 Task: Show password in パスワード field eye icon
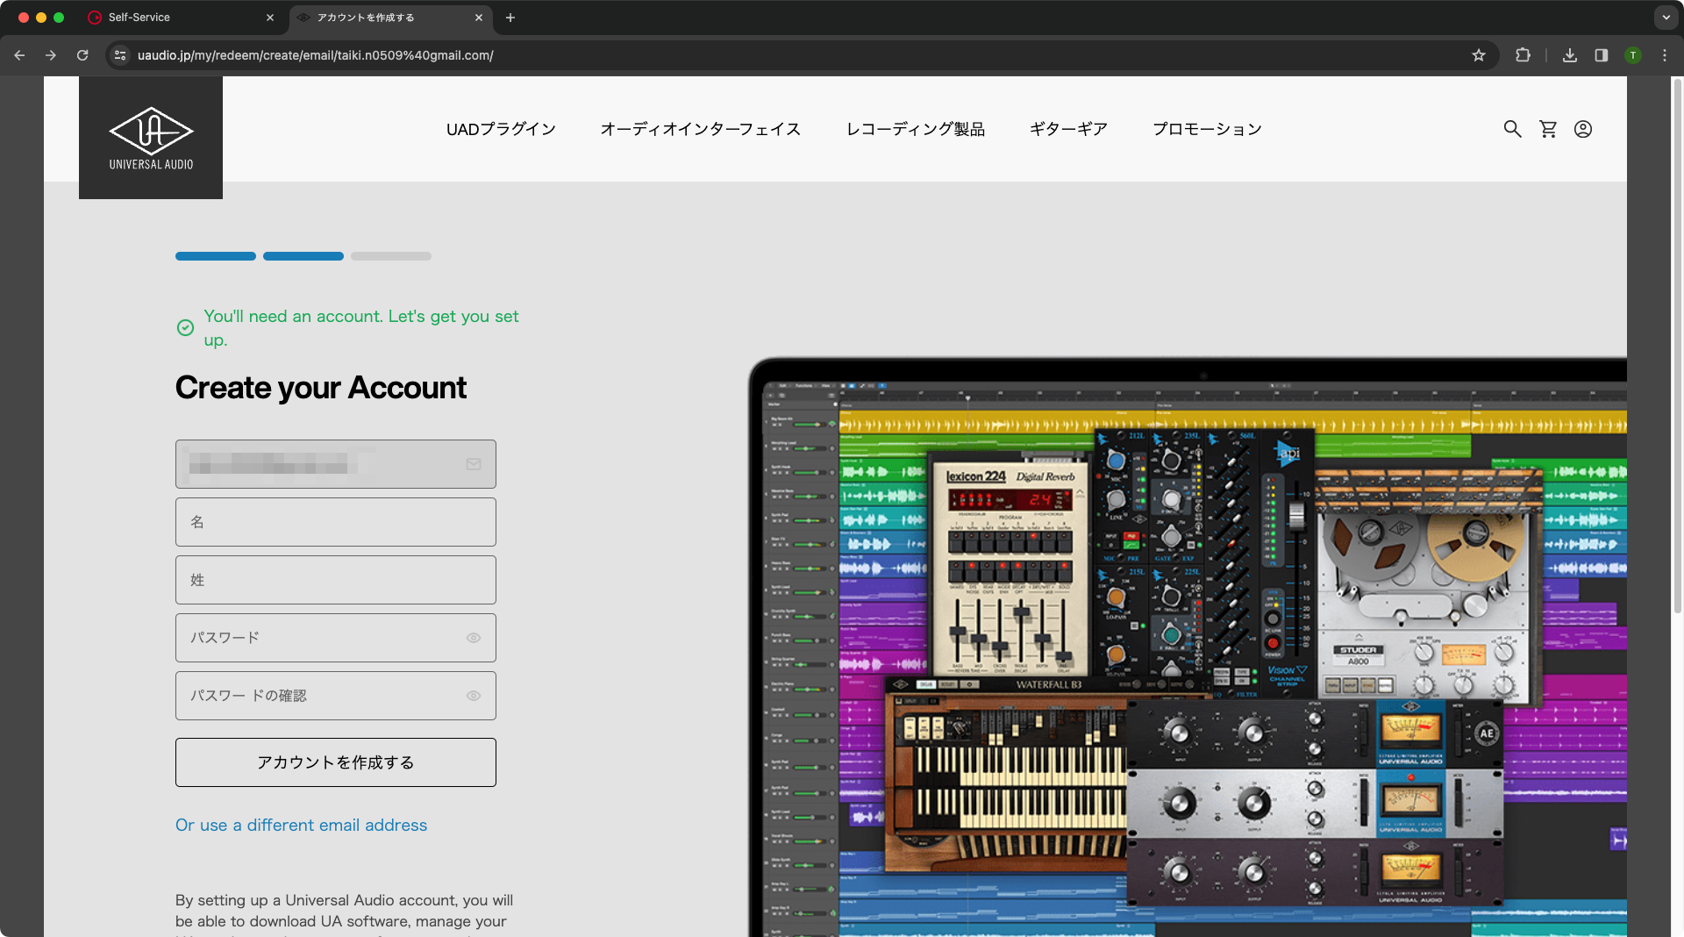(x=474, y=638)
